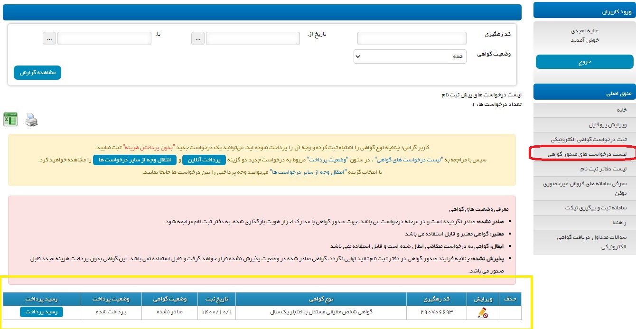Viewport: 636px width, 329px height.
Task: Click the کد رهگیری input field
Action: [x=412, y=38]
